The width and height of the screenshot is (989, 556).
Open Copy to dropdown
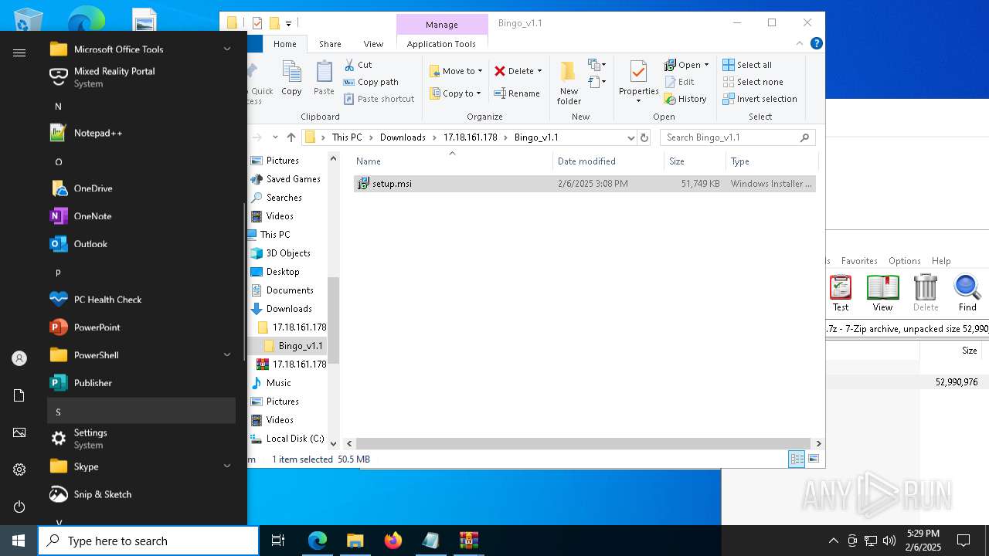pyautogui.click(x=455, y=93)
